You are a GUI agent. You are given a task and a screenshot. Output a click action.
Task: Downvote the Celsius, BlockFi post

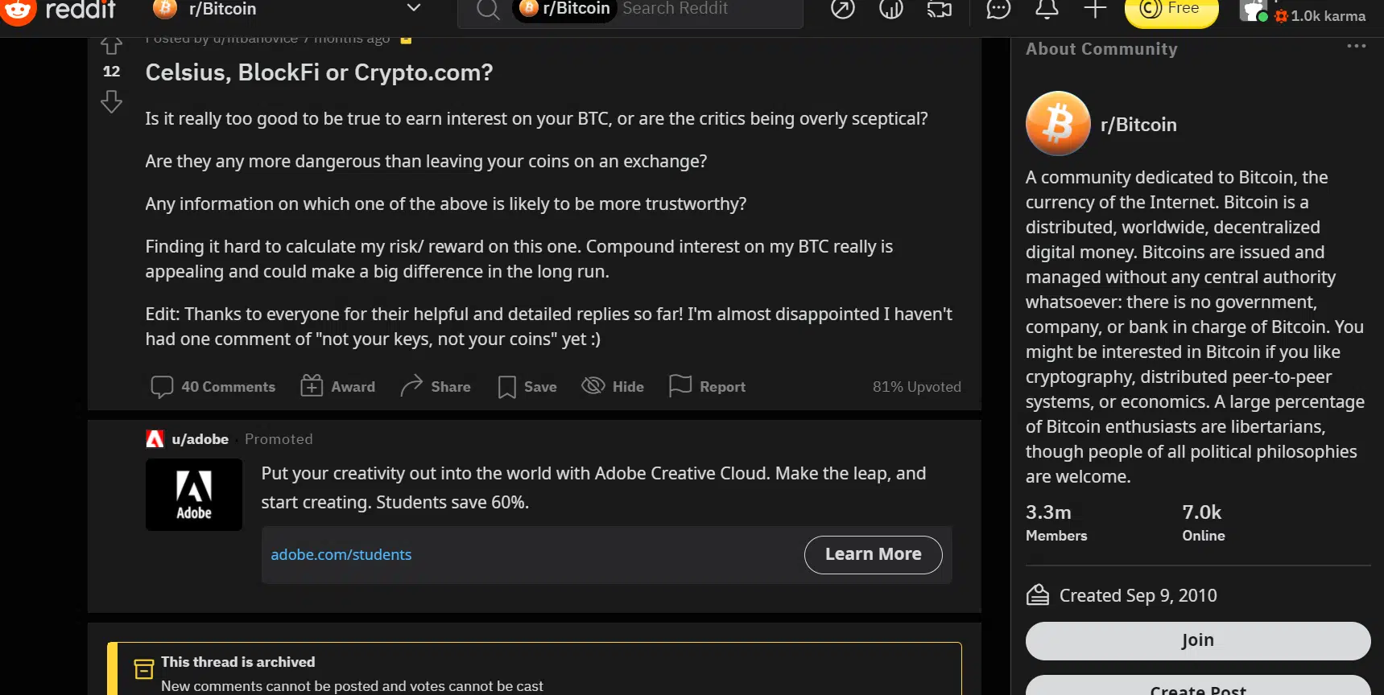pyautogui.click(x=112, y=101)
